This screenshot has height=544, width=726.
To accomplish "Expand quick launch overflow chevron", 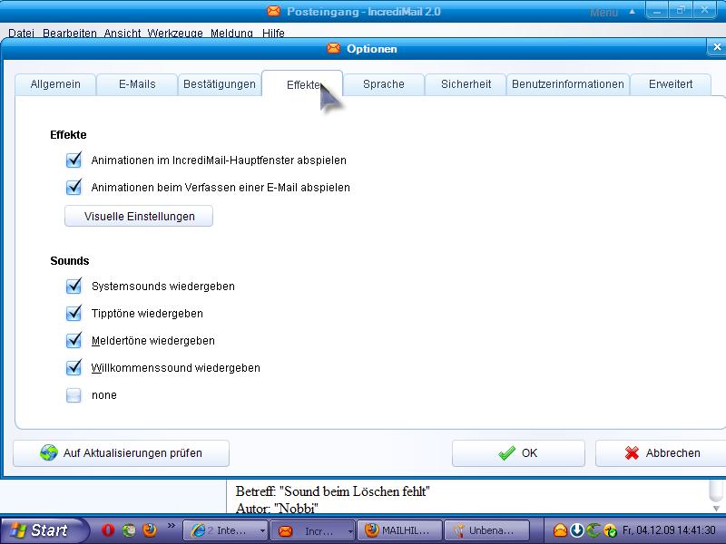I will click(x=172, y=526).
